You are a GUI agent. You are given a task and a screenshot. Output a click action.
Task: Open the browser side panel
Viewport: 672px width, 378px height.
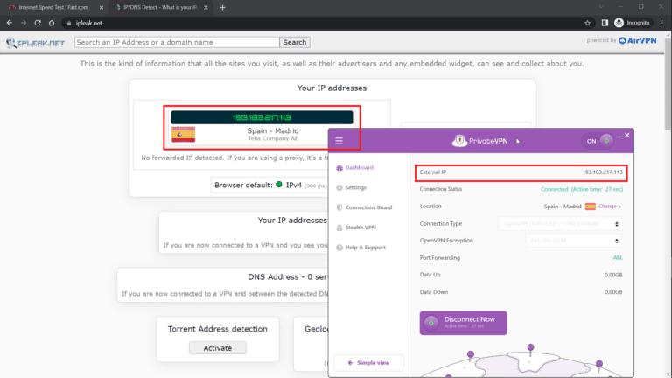605,23
